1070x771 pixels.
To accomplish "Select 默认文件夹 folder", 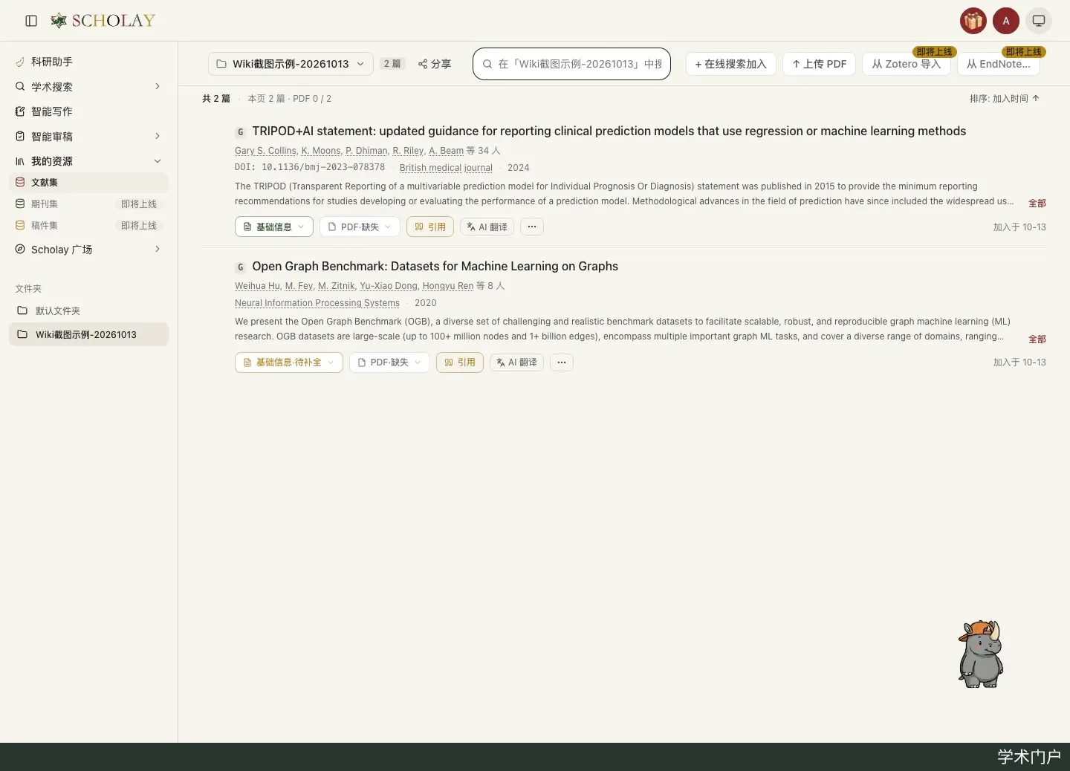I will tap(89, 310).
